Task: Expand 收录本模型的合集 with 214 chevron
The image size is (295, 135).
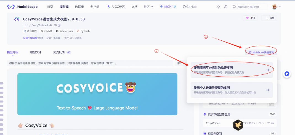Action: point(272,114)
